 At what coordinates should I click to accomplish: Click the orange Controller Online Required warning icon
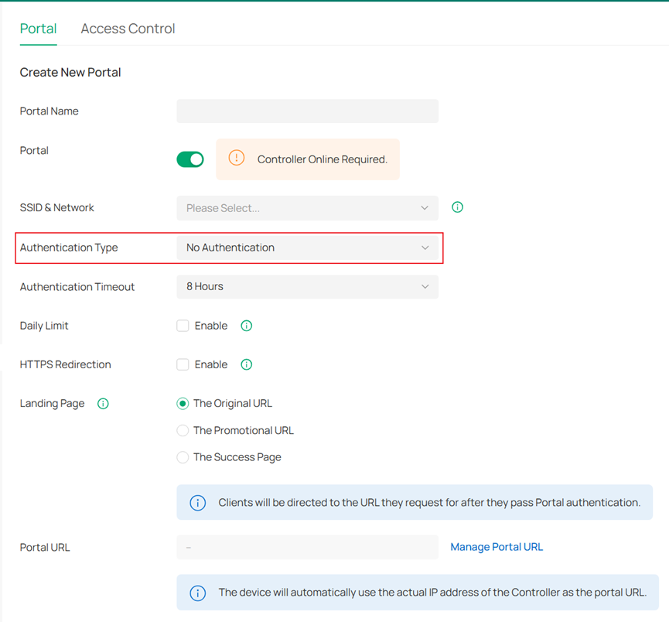click(x=237, y=159)
